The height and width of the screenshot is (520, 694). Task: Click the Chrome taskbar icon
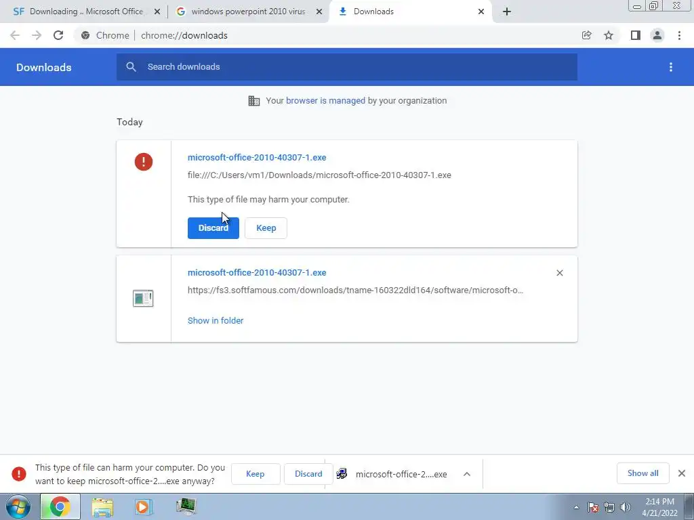(x=60, y=506)
